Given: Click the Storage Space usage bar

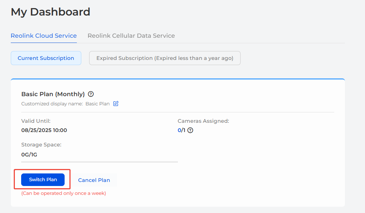Looking at the screenshot, I should (100, 162).
